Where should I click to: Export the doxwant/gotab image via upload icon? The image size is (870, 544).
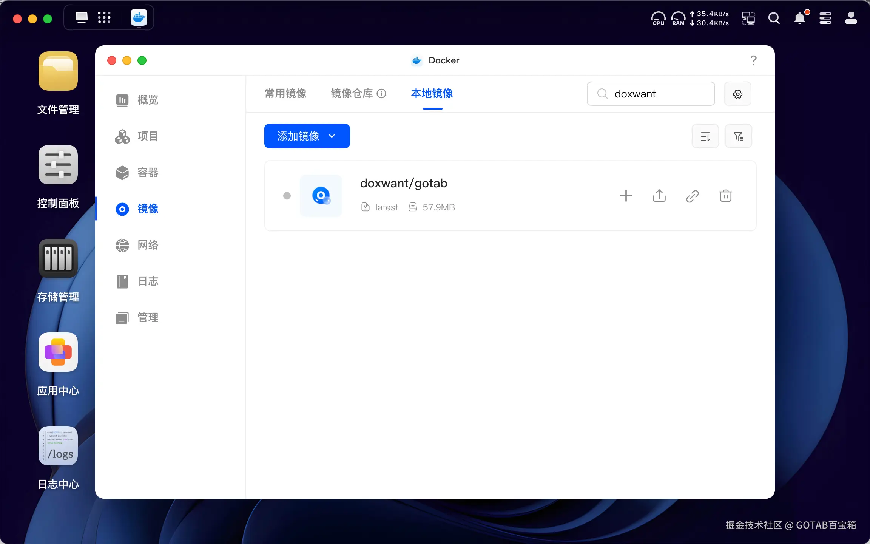click(x=659, y=196)
